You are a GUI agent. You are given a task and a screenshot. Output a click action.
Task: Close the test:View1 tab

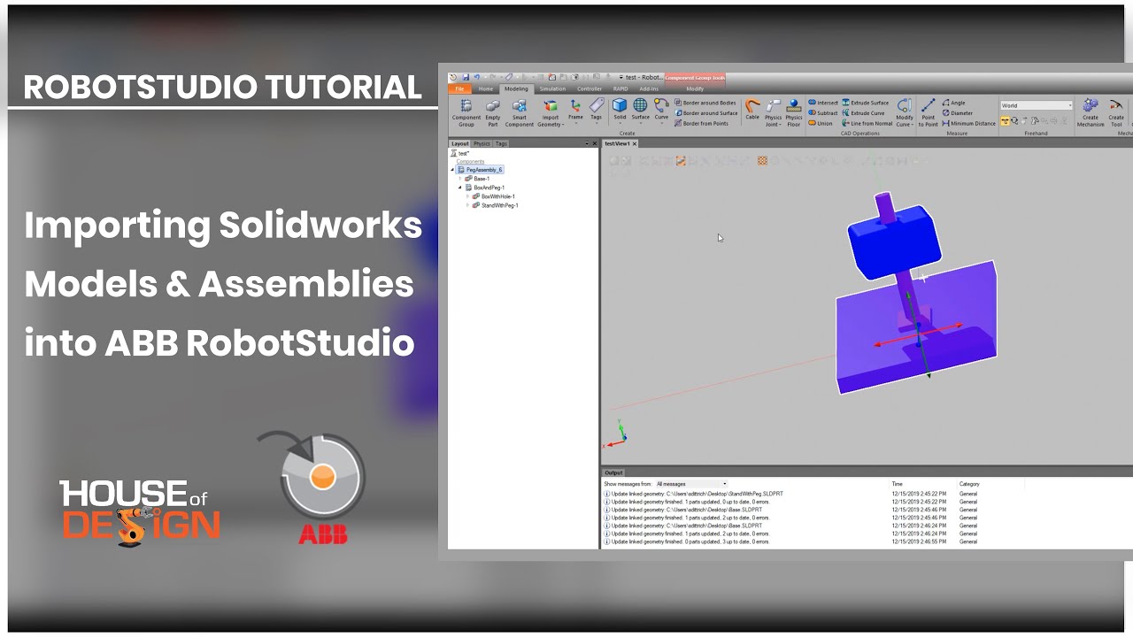tap(635, 143)
